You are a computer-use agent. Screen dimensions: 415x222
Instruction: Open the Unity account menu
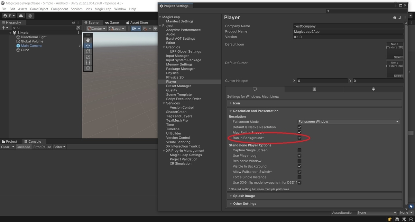9,16
